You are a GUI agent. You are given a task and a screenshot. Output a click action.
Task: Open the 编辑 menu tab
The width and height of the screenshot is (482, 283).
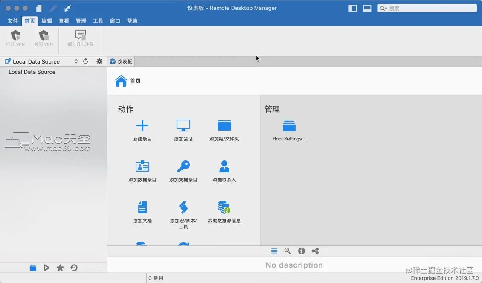pos(47,21)
